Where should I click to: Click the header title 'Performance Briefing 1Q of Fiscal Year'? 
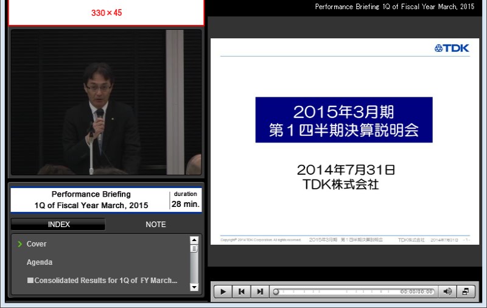pos(394,7)
